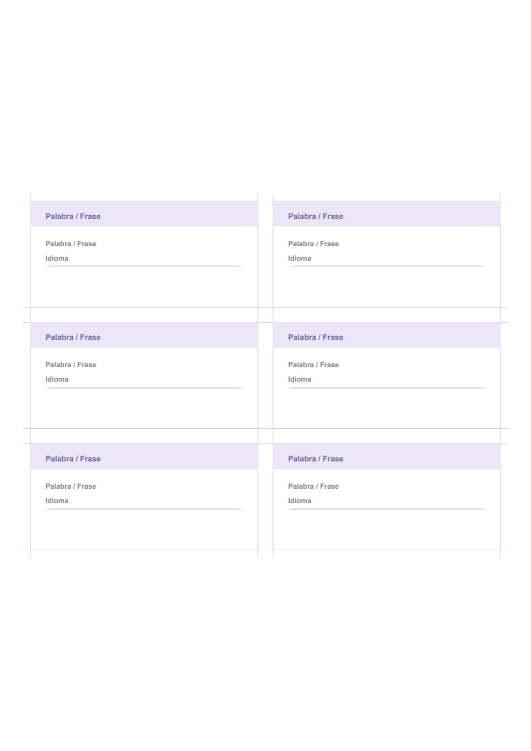The width and height of the screenshot is (531, 751).
Task: Select the Idioma label in the middle-left card
Action: (x=57, y=379)
